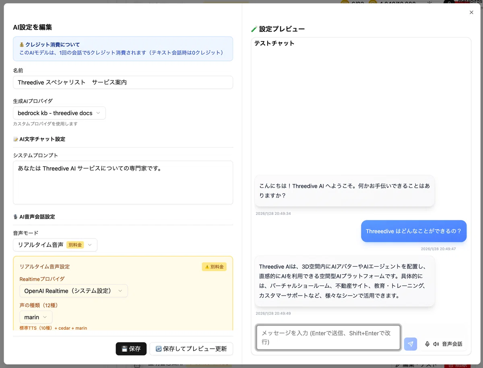Click the AI音声会話設定 section header
The width and height of the screenshot is (483, 368).
coord(34,217)
